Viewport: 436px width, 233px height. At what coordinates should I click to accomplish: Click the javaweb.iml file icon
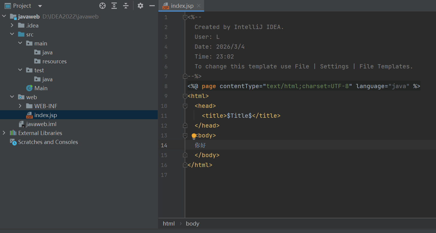click(x=21, y=124)
